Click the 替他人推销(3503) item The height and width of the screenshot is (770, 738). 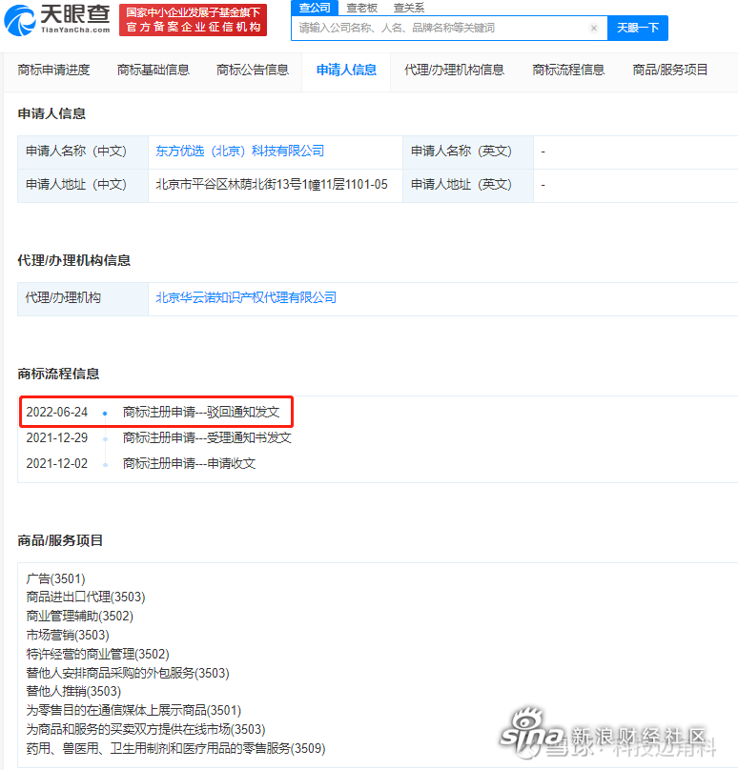point(73,692)
